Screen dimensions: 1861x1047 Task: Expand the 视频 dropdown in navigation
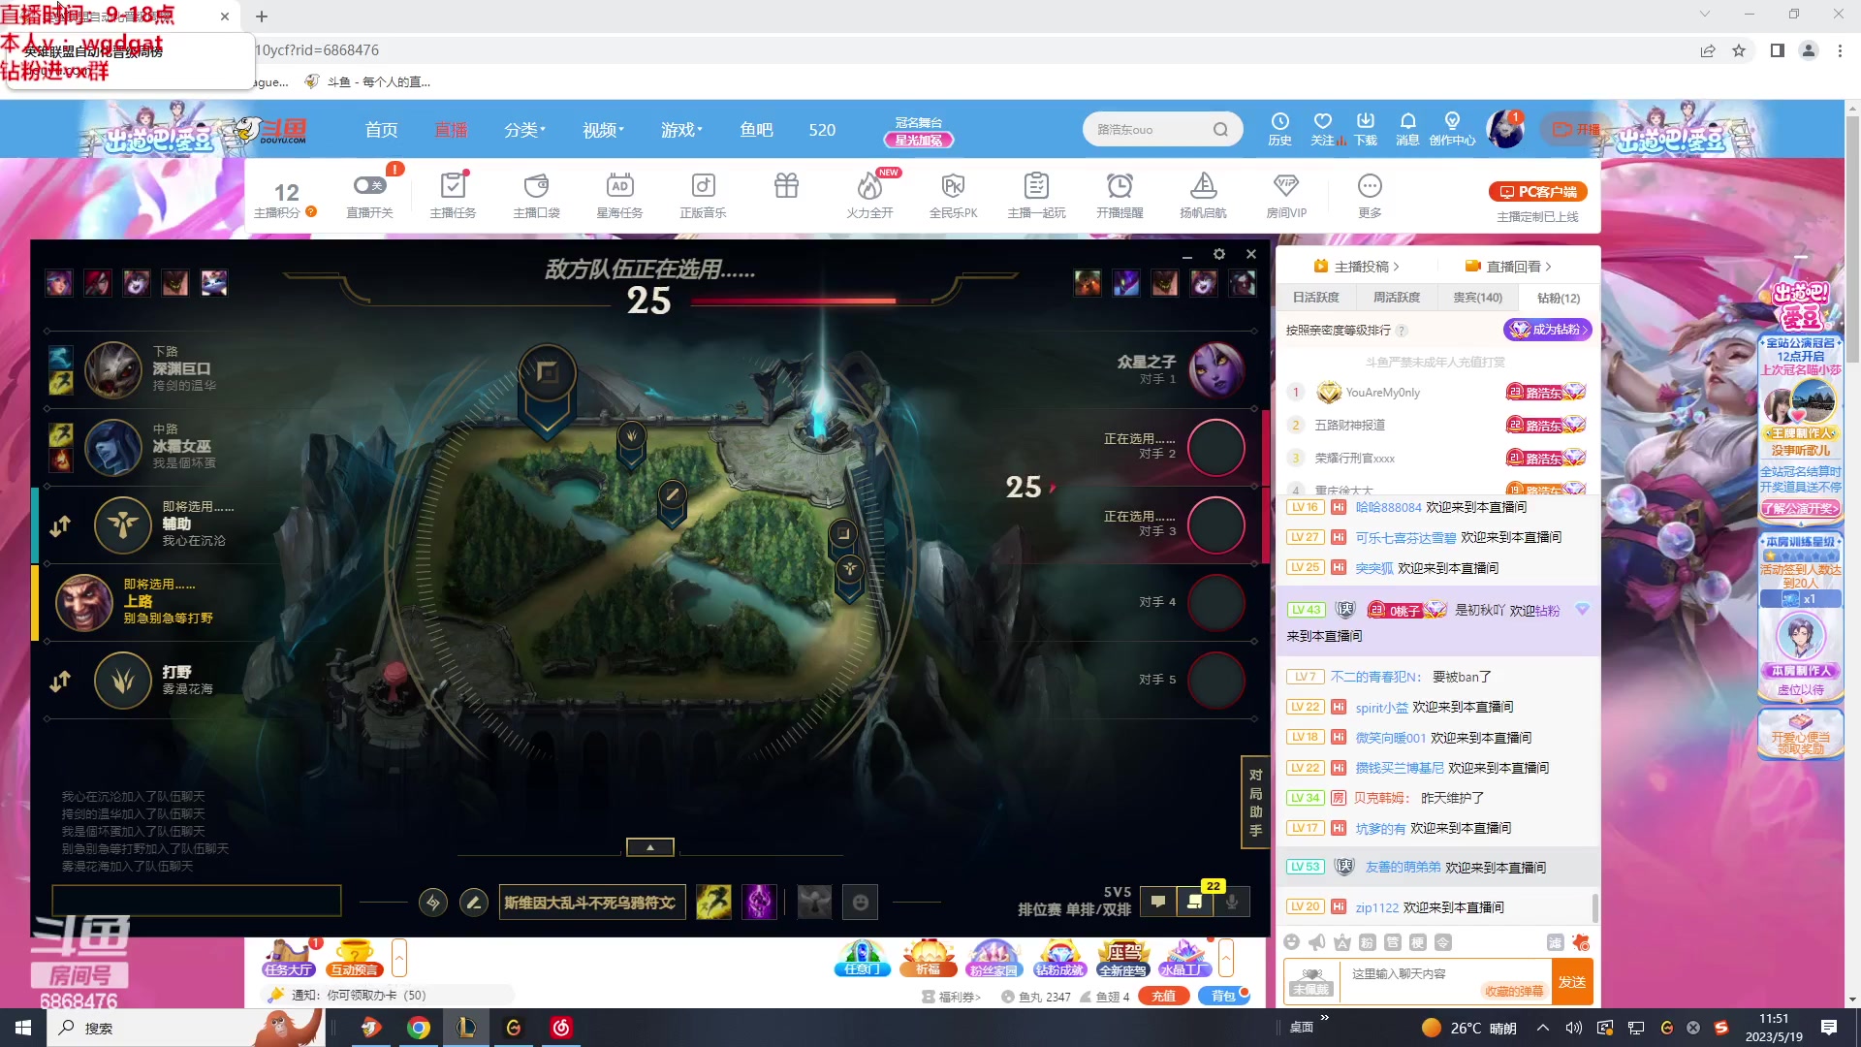pos(603,130)
